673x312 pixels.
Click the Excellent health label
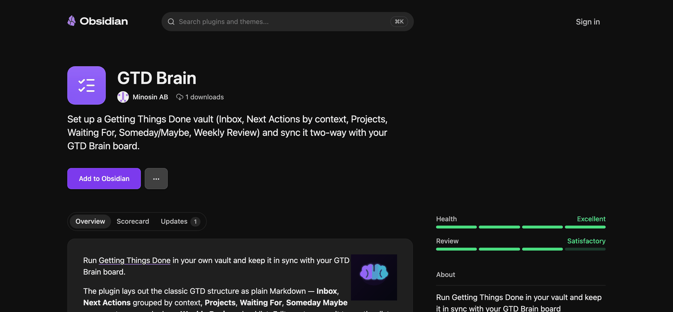pyautogui.click(x=591, y=219)
